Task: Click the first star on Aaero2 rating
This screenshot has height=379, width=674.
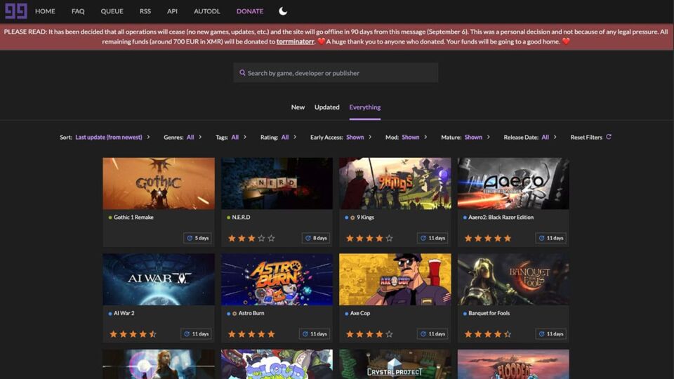Action: pyautogui.click(x=468, y=238)
